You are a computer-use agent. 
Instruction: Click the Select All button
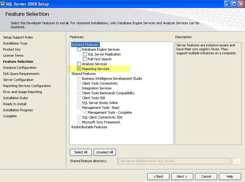(x=81, y=152)
